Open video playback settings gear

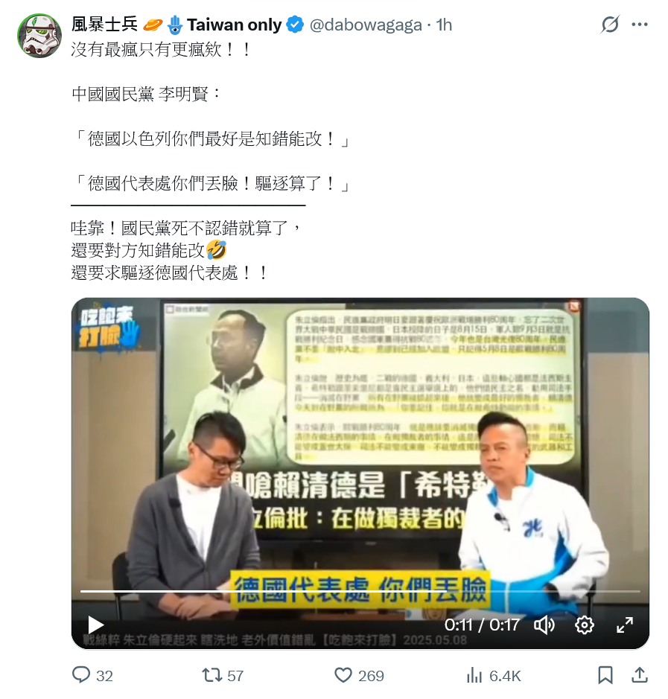[584, 625]
